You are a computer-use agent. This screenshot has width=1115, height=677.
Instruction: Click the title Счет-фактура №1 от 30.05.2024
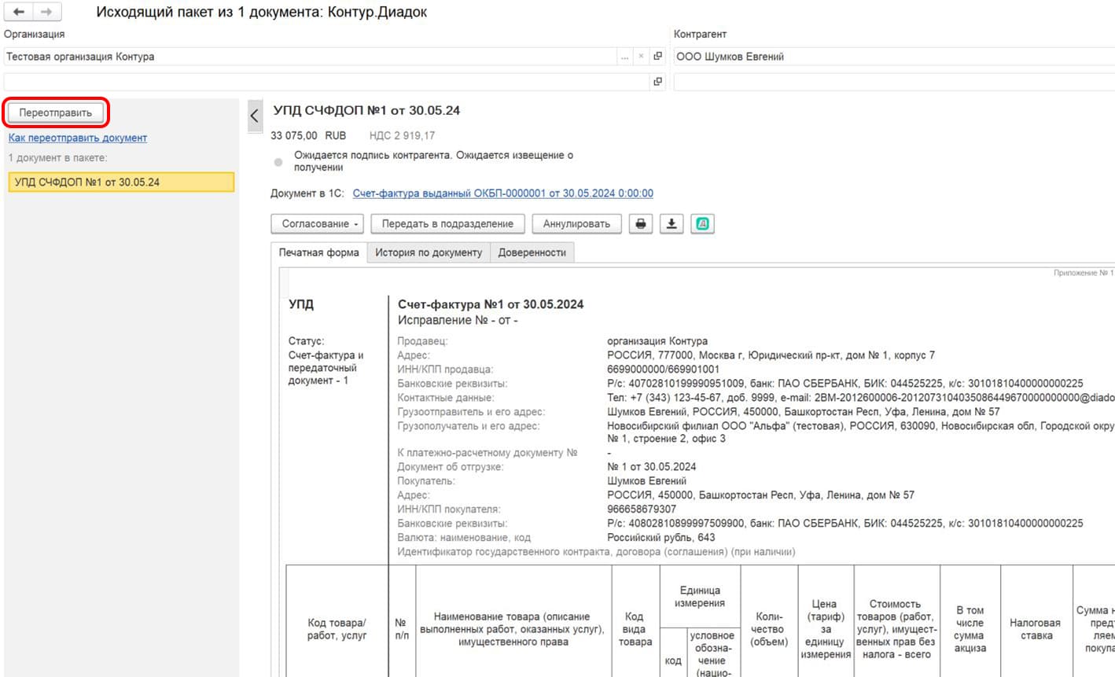coord(491,304)
